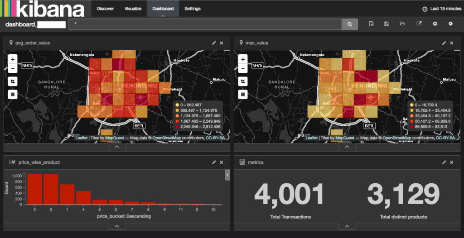464x238 pixels.
Task: Load saved dashboard via folder icon
Action: click(x=402, y=24)
